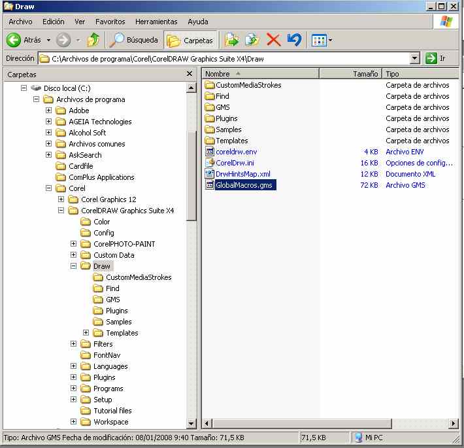The image size is (464, 448).
Task: Select the CorelDrw.ini file in the list
Action: click(235, 163)
